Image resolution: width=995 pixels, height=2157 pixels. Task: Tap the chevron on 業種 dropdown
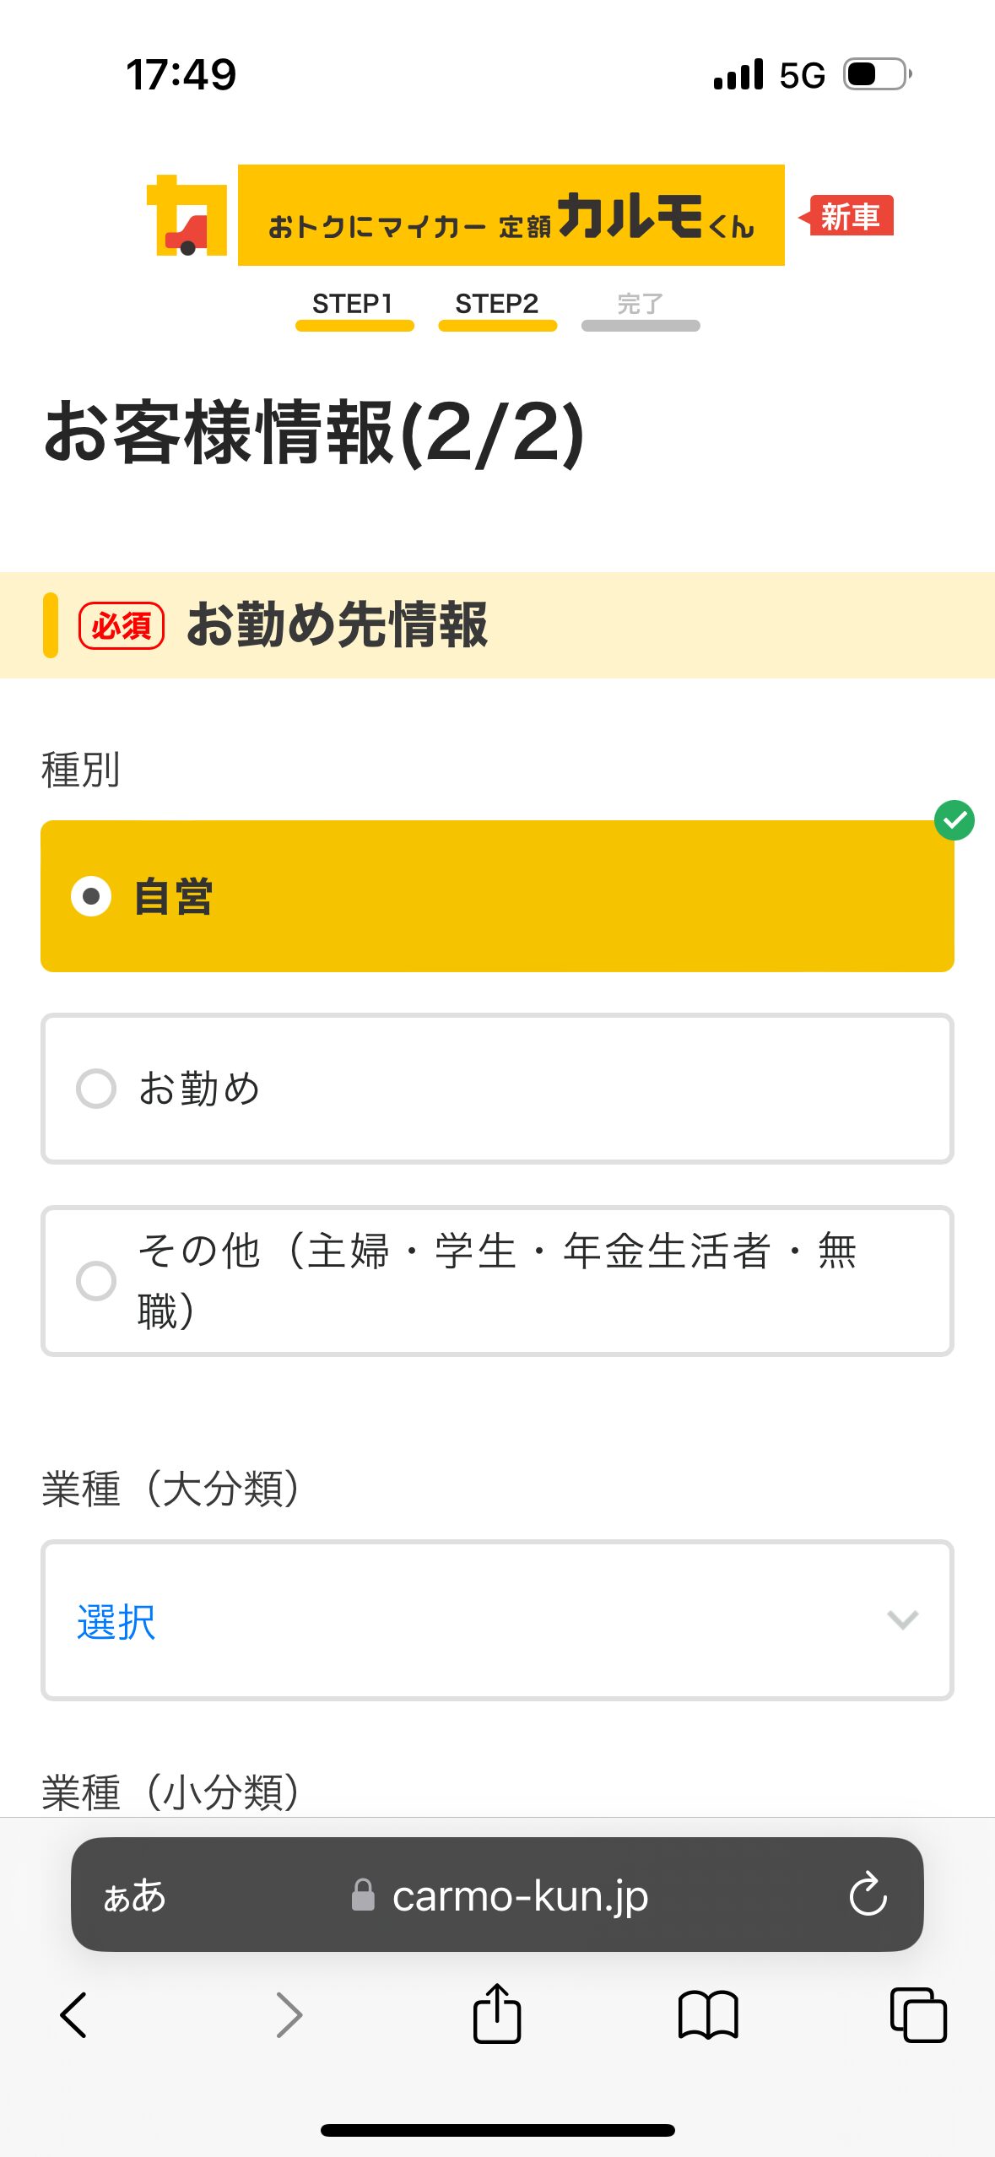[x=902, y=1620]
